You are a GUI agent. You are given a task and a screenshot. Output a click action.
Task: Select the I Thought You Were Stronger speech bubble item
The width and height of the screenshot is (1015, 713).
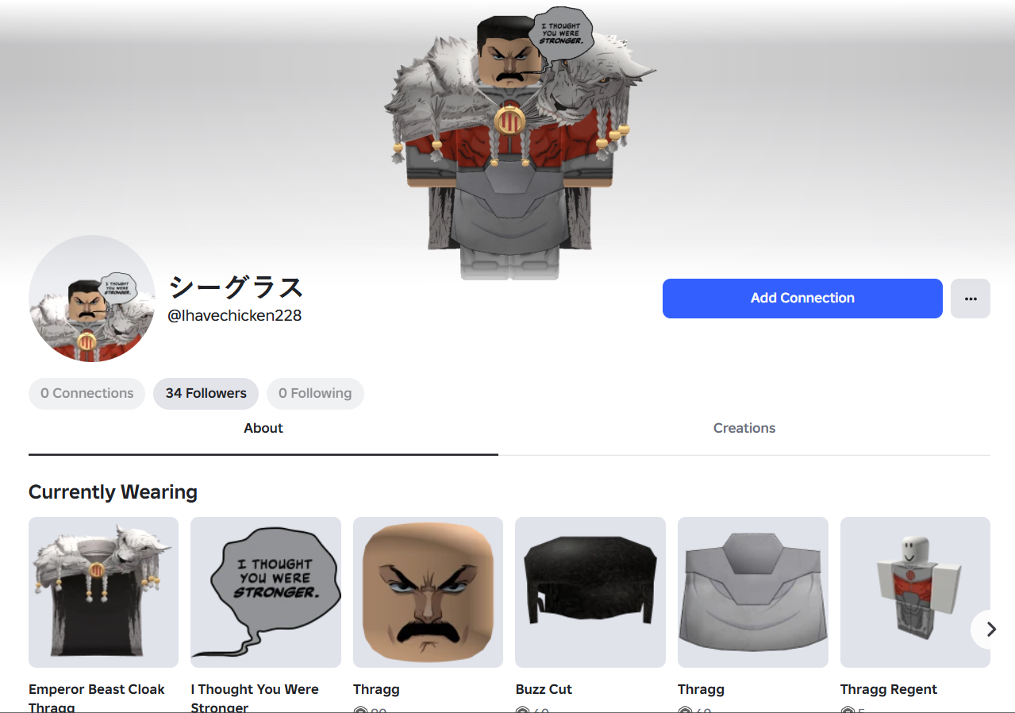[x=266, y=592]
